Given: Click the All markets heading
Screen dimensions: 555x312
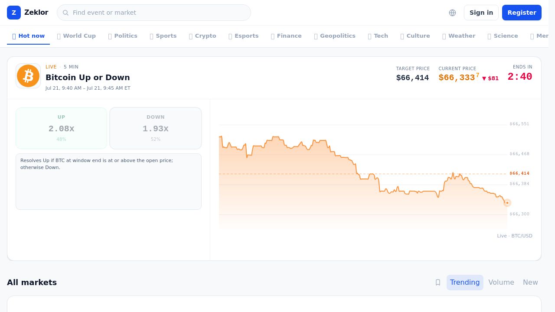Looking at the screenshot, I should [x=32, y=283].
